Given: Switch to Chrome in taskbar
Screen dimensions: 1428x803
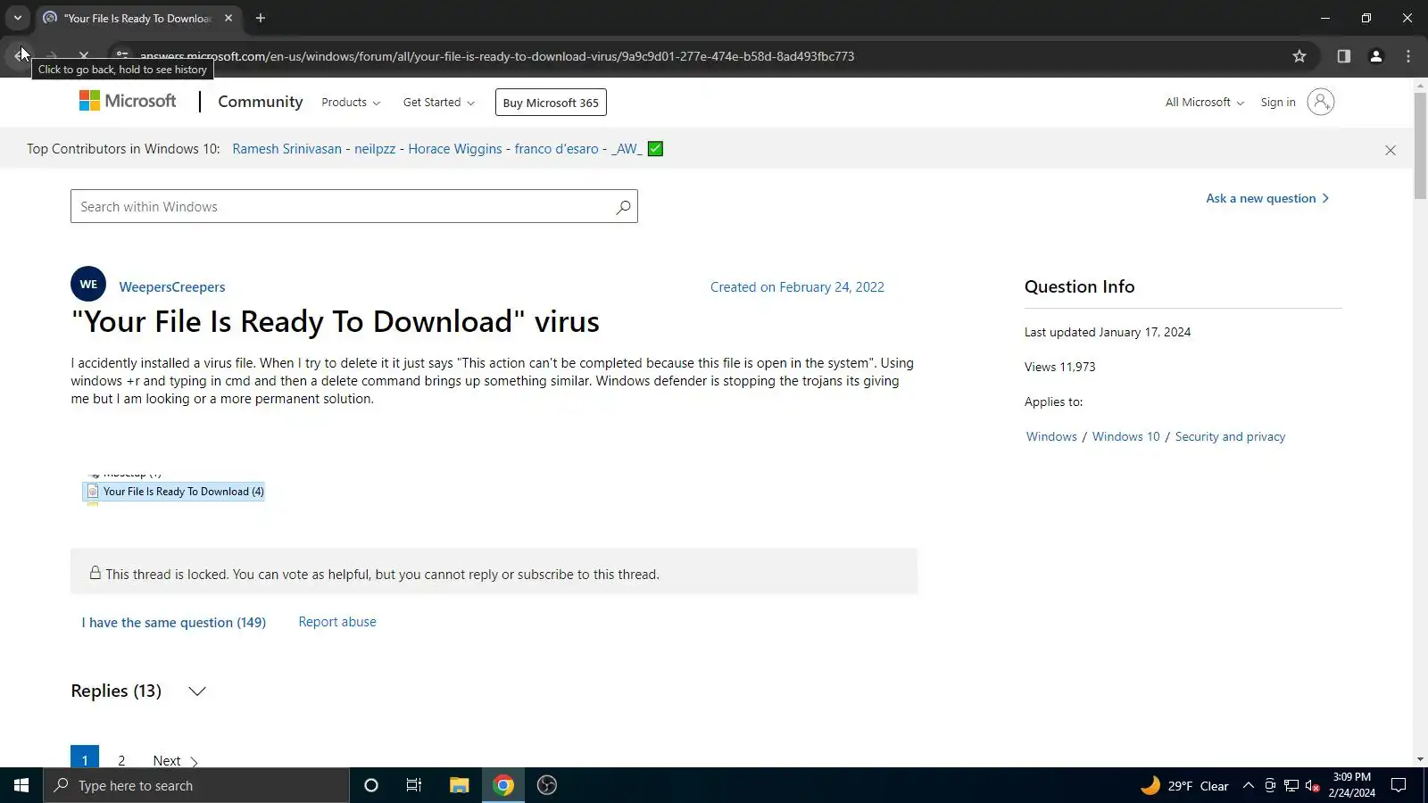Looking at the screenshot, I should click(503, 785).
